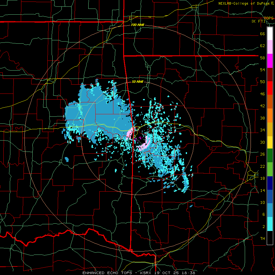Click the maroon legend swatch
The image size is (275, 275).
pos(270,75)
